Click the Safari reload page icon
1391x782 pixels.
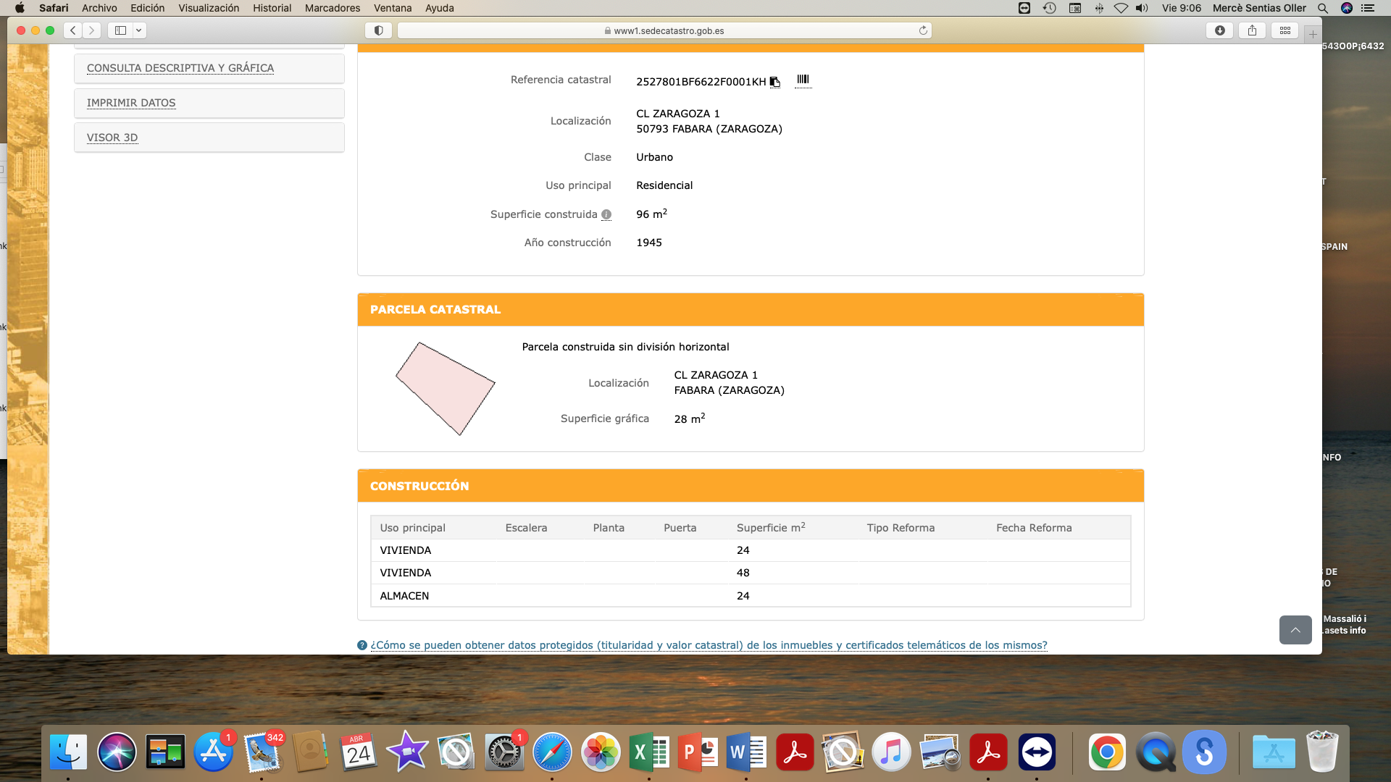tap(923, 30)
